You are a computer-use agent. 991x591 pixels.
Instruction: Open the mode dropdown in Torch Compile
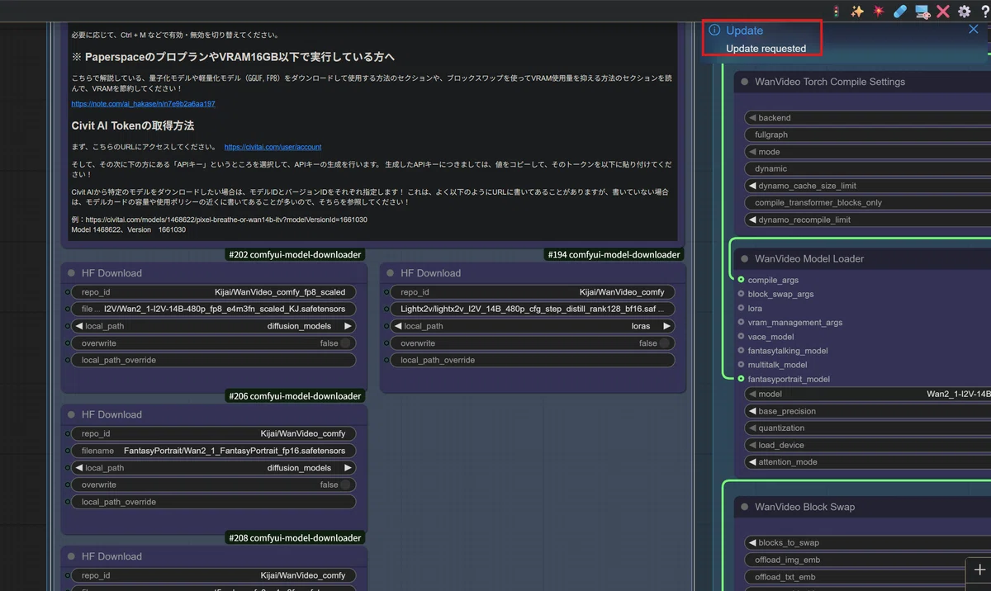pyautogui.click(x=867, y=152)
